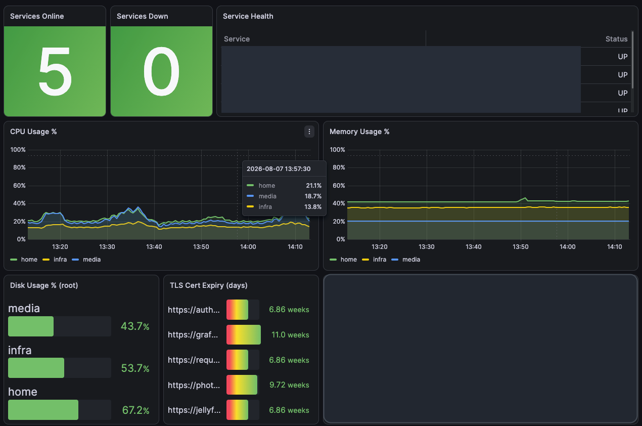This screenshot has width=642, height=426.
Task: Click the infra 13.8% tooltip entry
Action: 284,207
